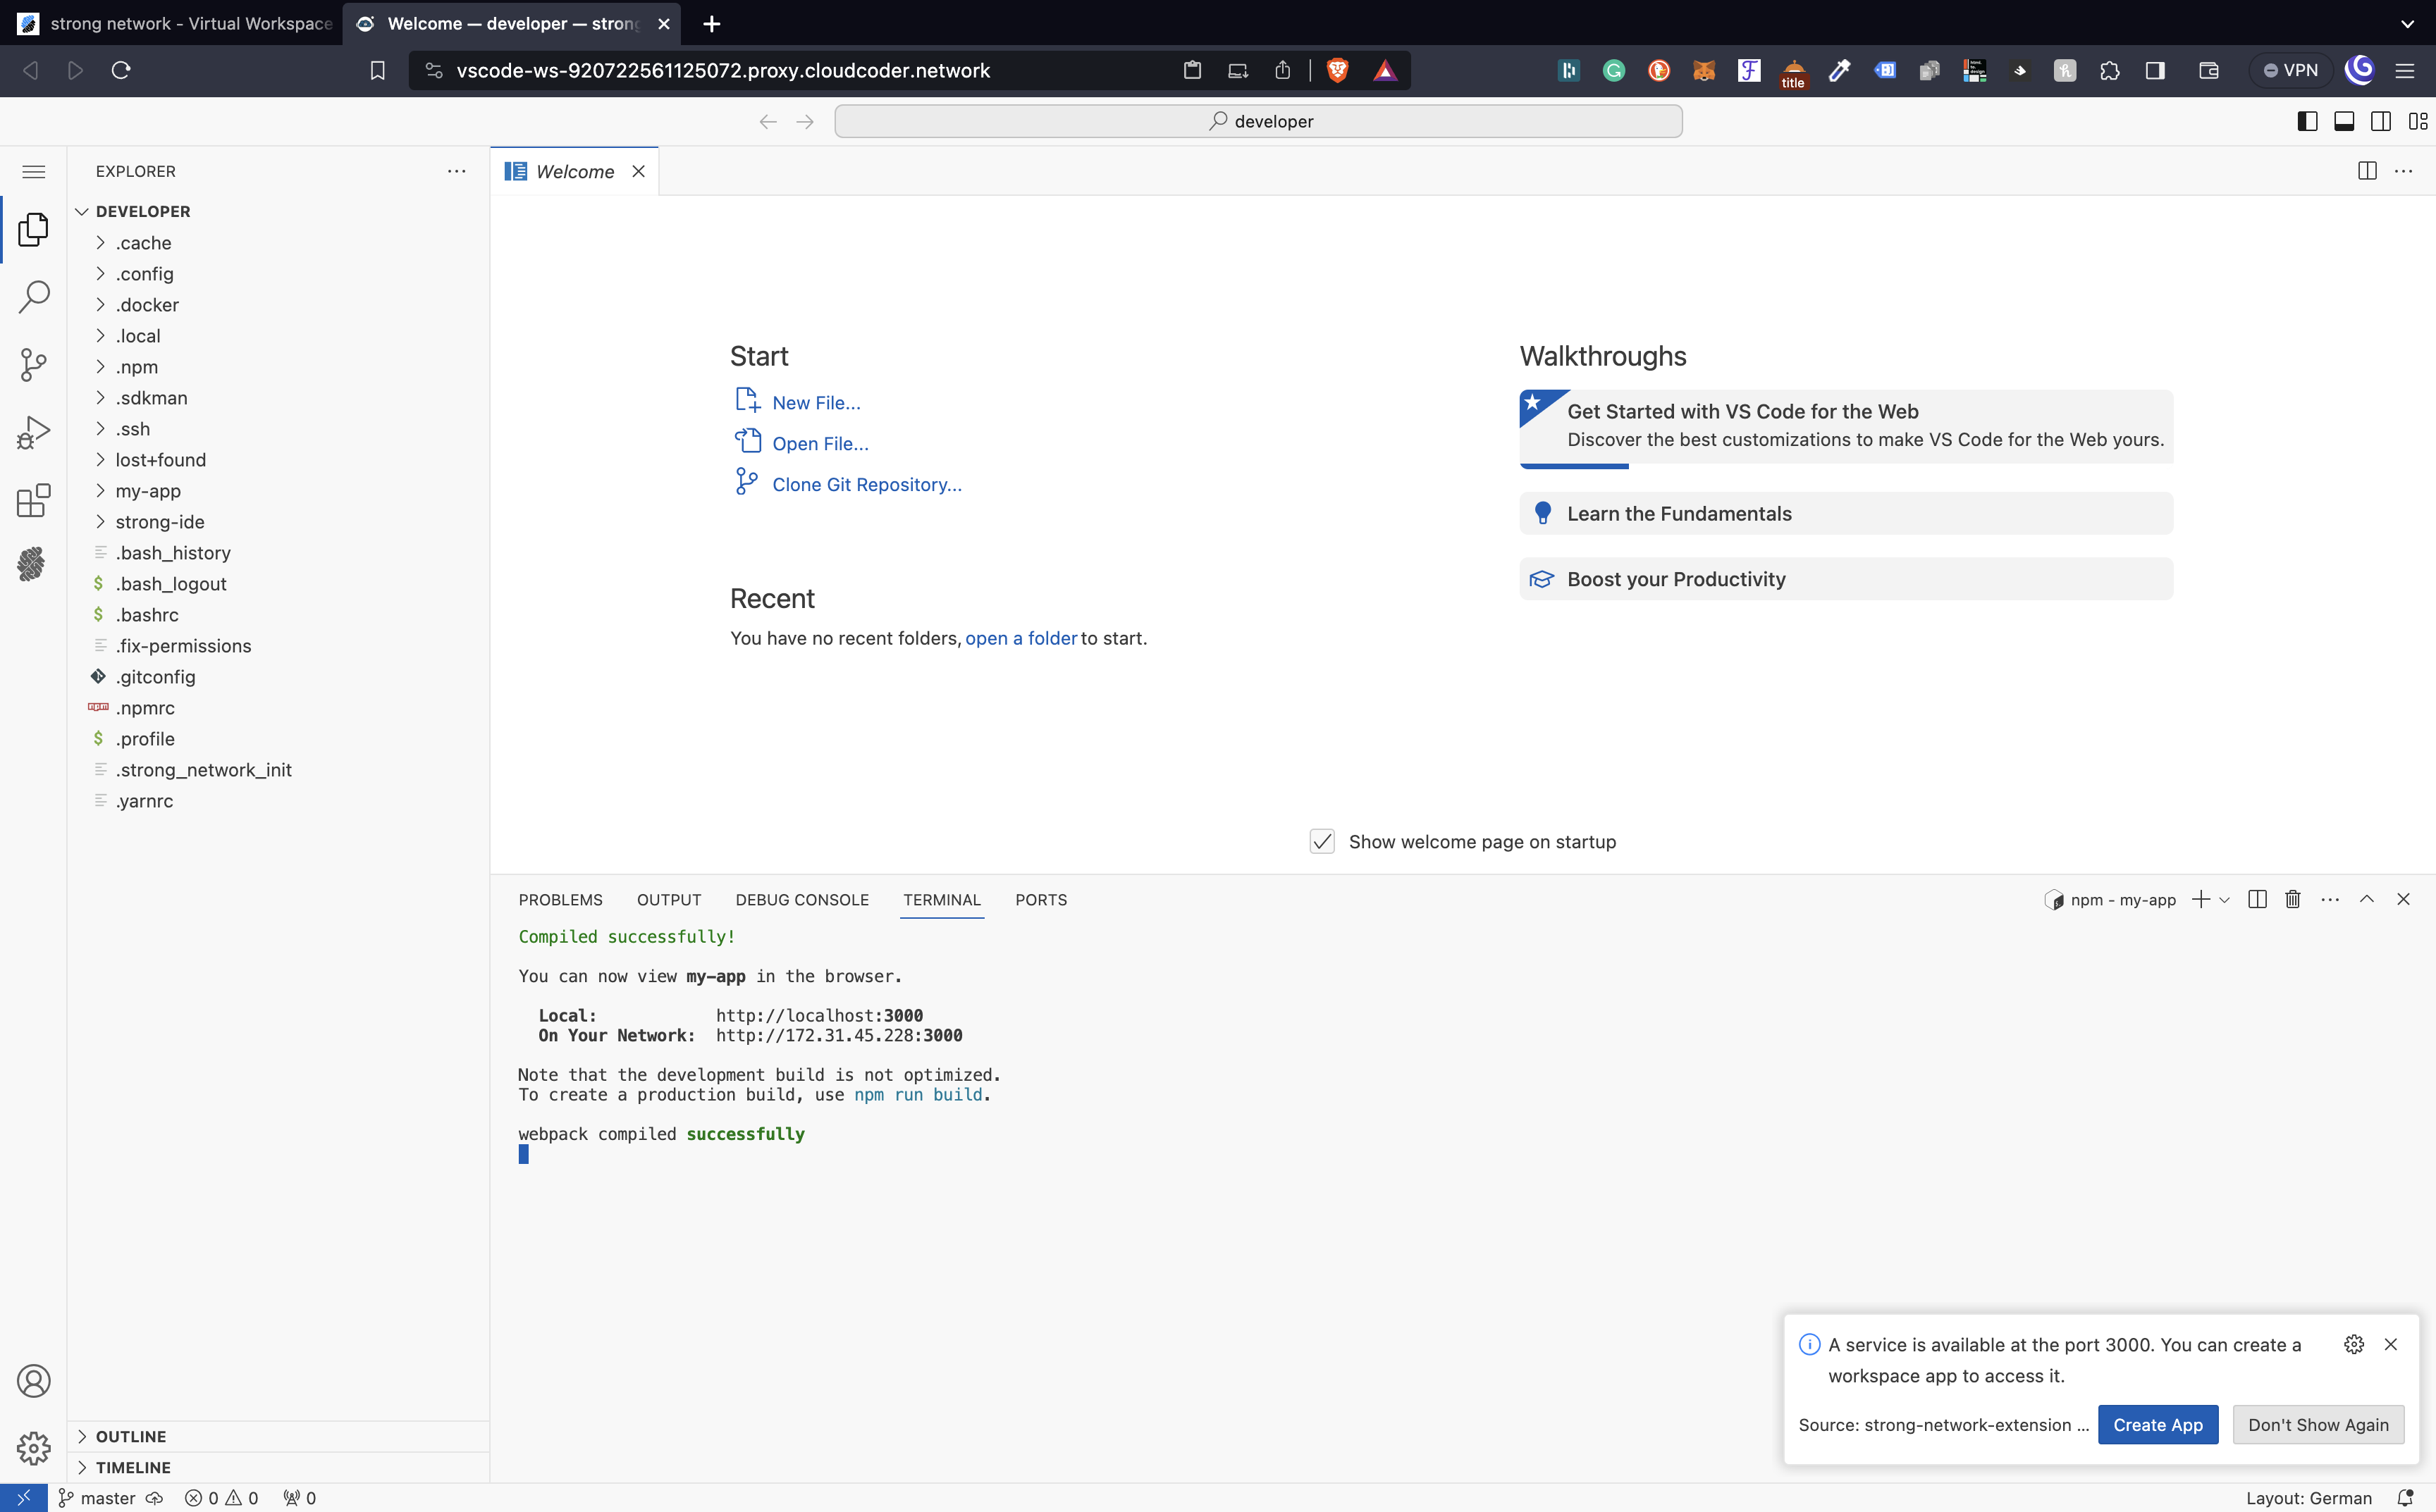Screen dimensions: 2436x1512
Task: Uncheck Show welcome page on startup
Action: 1322,841
